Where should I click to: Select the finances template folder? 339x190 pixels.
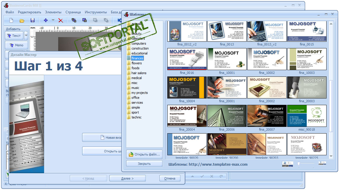[137, 58]
